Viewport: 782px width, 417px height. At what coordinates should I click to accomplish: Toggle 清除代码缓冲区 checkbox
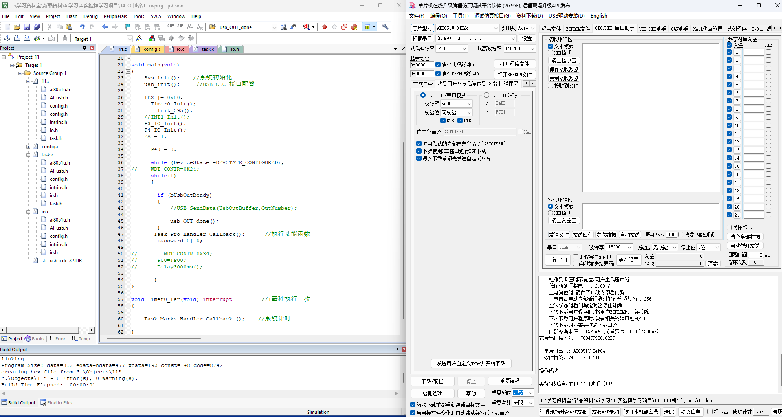[x=438, y=65]
